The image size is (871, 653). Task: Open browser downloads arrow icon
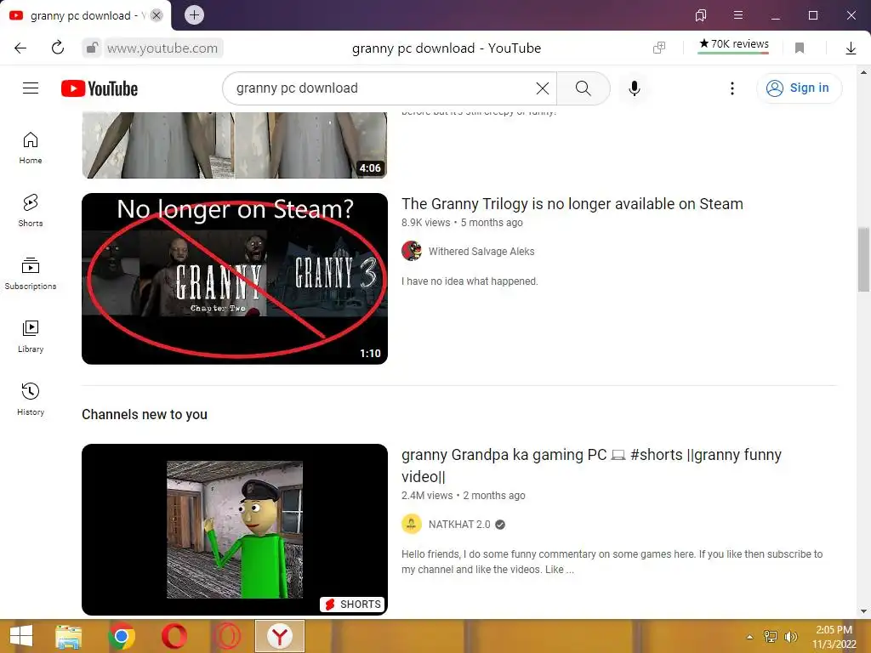click(x=851, y=48)
